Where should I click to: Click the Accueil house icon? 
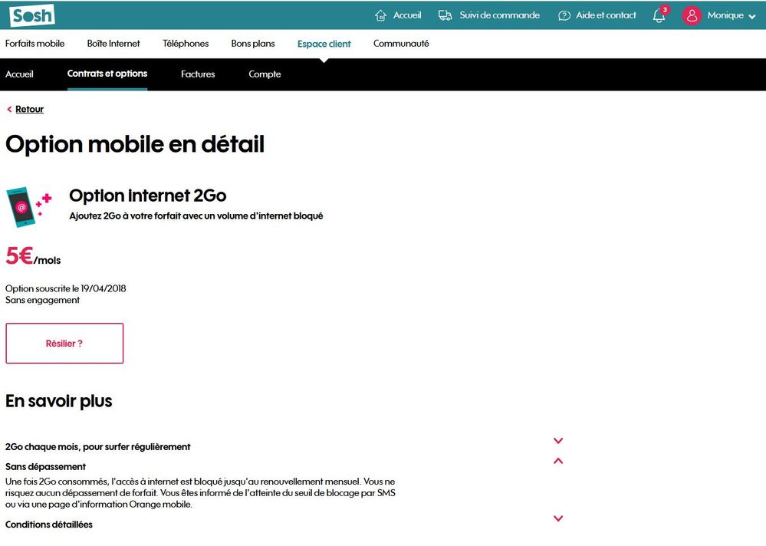coord(381,15)
